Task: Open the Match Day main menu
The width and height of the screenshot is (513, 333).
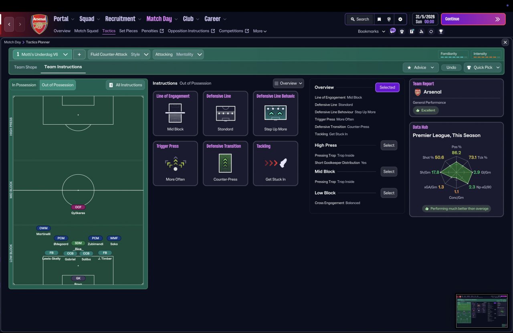Action: [x=162, y=19]
